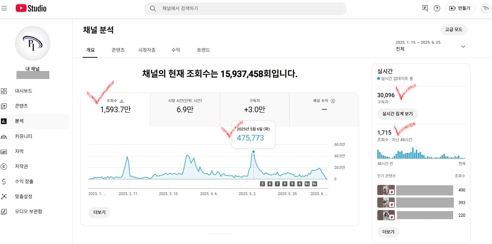Image resolution: width=492 pixels, height=244 pixels.
Task: Switch to the 수익 tab
Action: click(x=176, y=50)
